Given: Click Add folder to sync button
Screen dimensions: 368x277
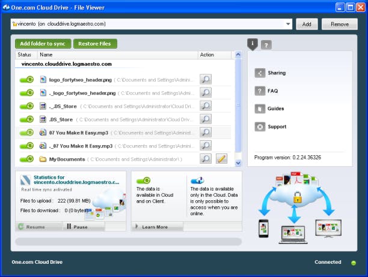Looking at the screenshot, I should tap(43, 44).
